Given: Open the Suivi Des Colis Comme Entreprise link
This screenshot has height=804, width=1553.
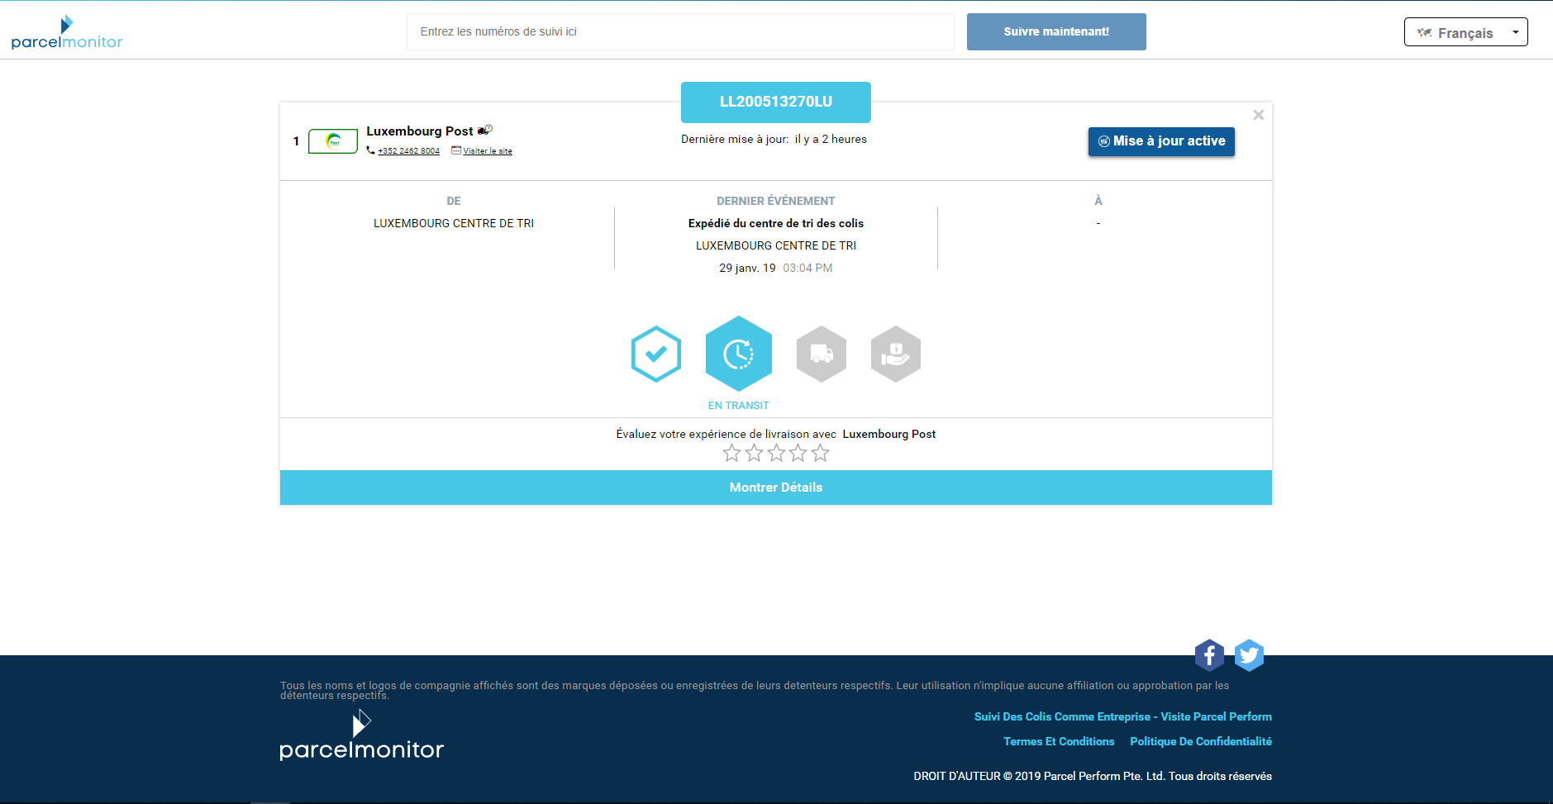Looking at the screenshot, I should coord(1122,716).
